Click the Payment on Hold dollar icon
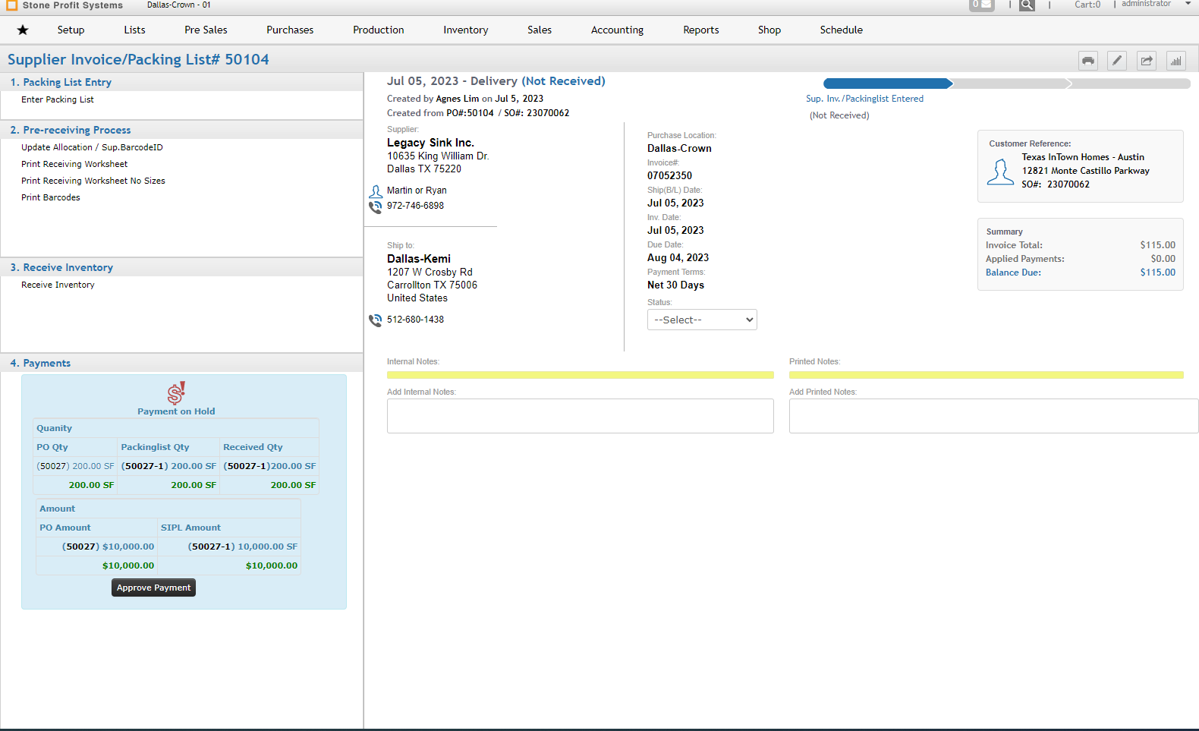The height and width of the screenshot is (731, 1199). (x=176, y=392)
